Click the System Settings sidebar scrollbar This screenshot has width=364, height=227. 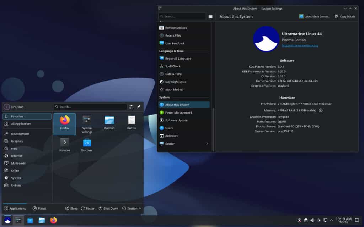tap(213, 130)
